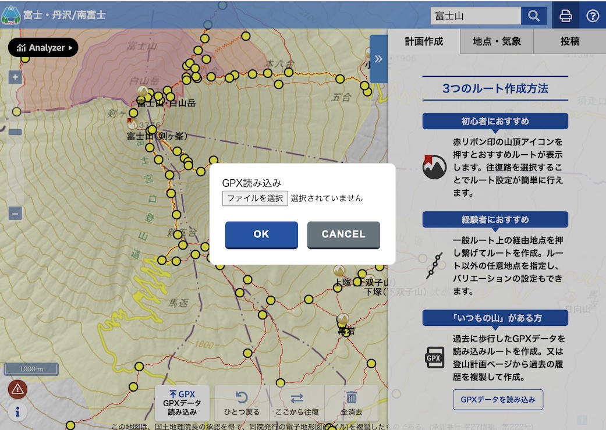The image size is (606, 430).
Task: Click the 初心者におすすめ heading
Action: (x=495, y=121)
